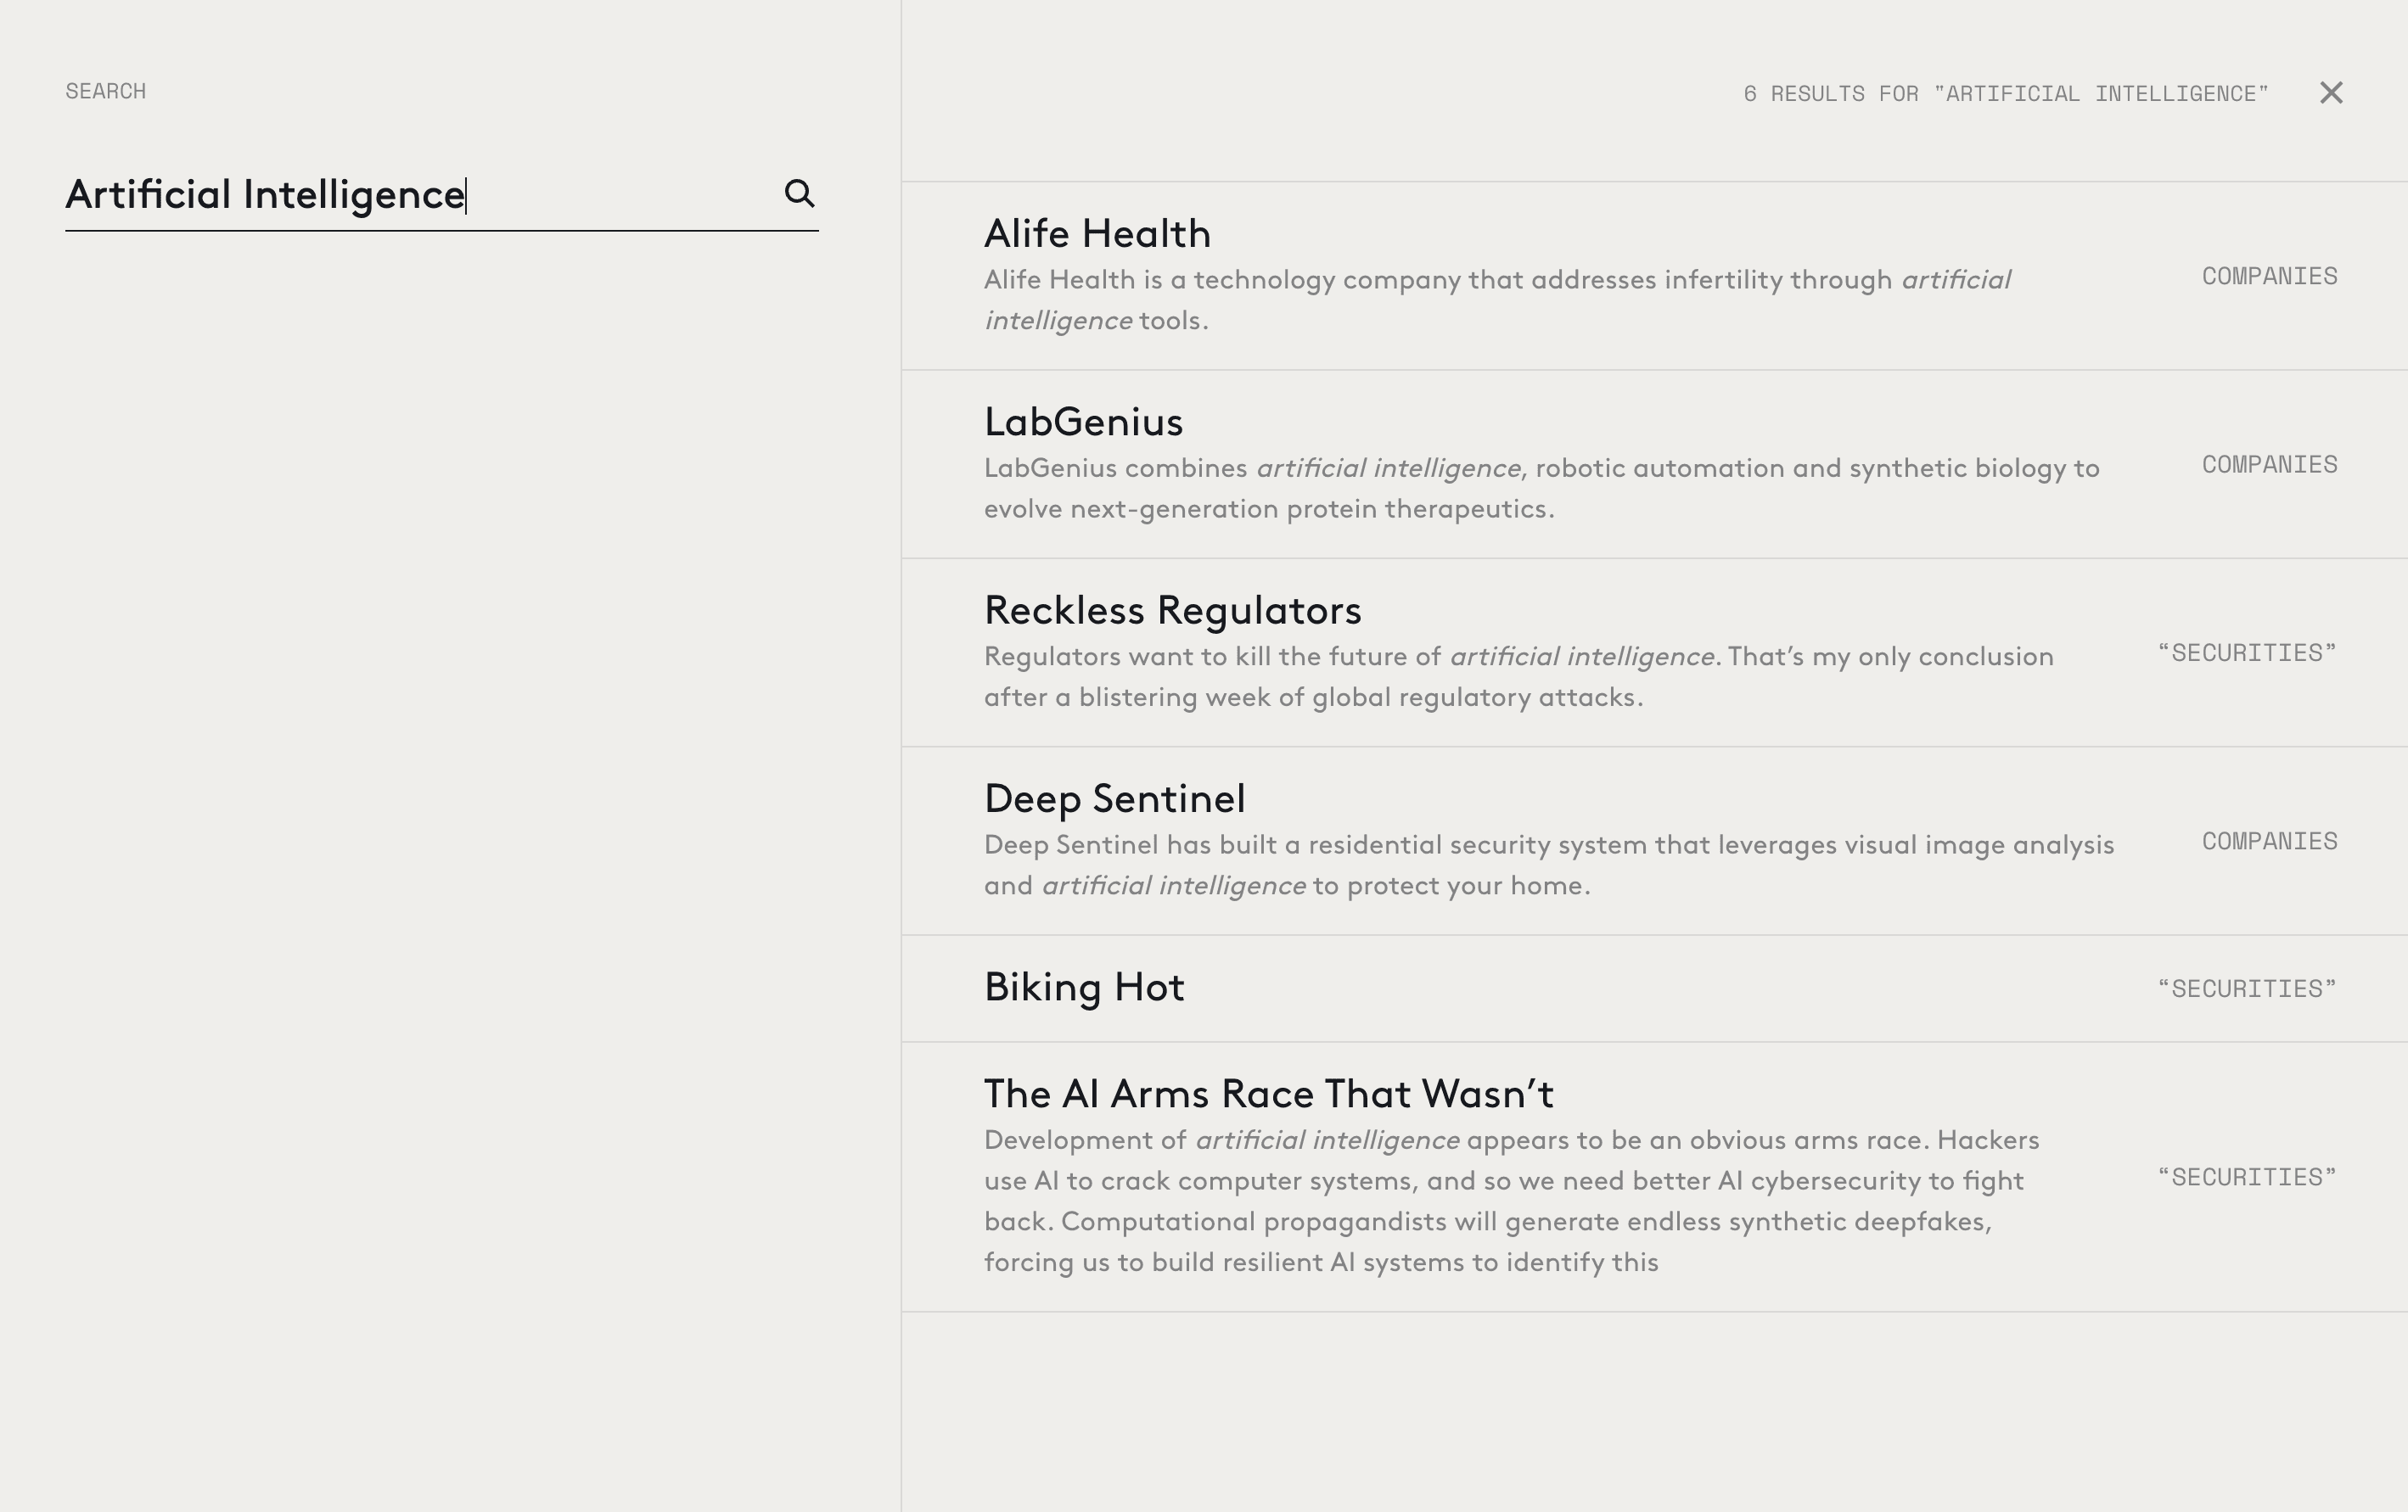The width and height of the screenshot is (2408, 1512).
Task: Open the Reckless Regulators article
Action: (x=1172, y=611)
